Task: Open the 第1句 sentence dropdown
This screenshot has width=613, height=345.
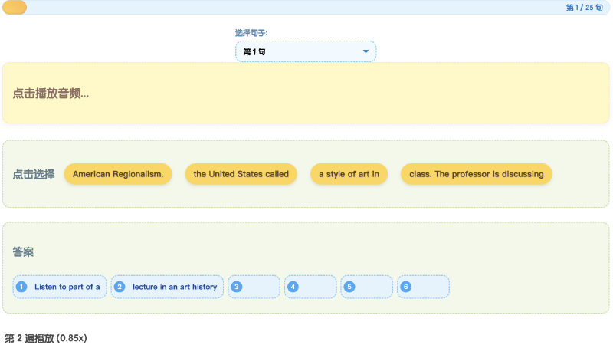Action: coord(305,51)
